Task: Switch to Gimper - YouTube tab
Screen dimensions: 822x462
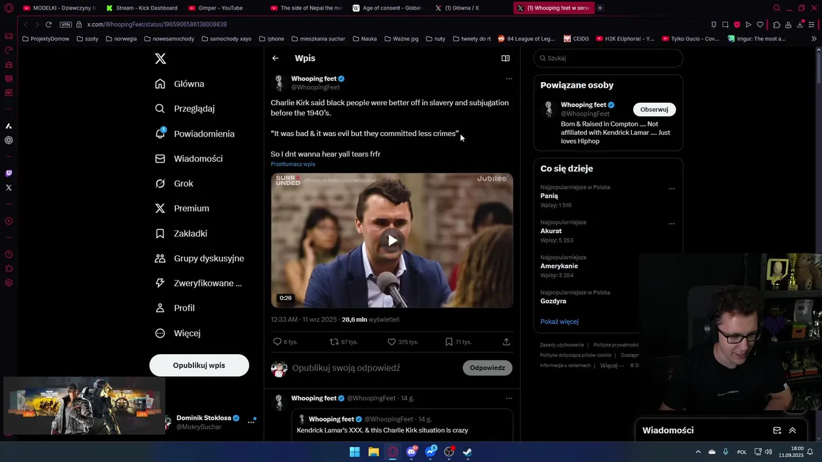Action: 220,8
